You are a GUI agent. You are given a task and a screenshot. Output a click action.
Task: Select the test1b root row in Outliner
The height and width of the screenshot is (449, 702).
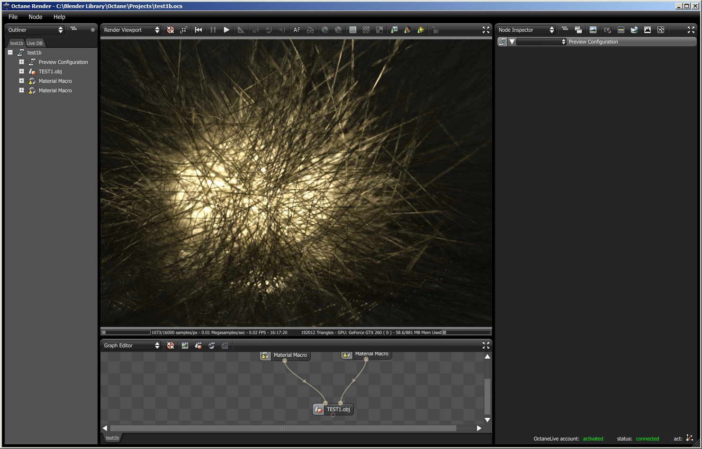34,53
